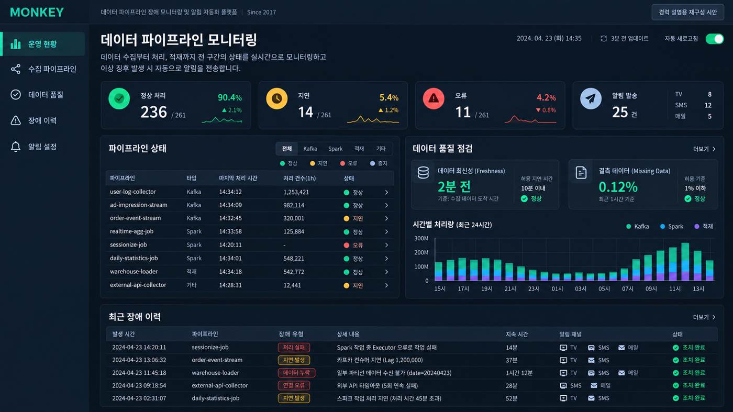
Task: Click the 11시 bar in 시간별 처리량 chart
Action: (x=673, y=263)
